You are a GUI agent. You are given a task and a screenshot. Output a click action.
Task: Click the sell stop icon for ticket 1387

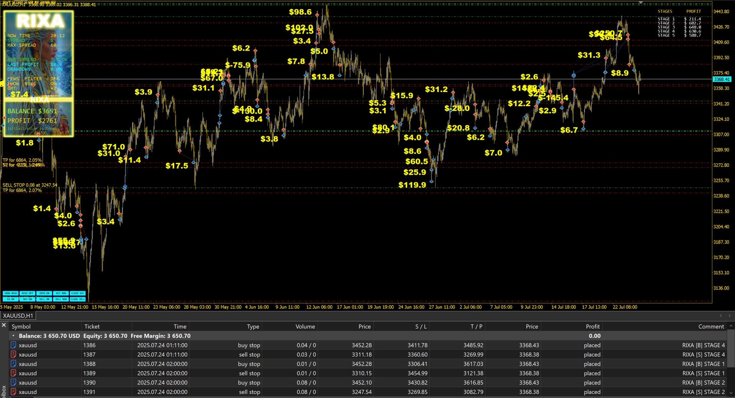point(13,354)
